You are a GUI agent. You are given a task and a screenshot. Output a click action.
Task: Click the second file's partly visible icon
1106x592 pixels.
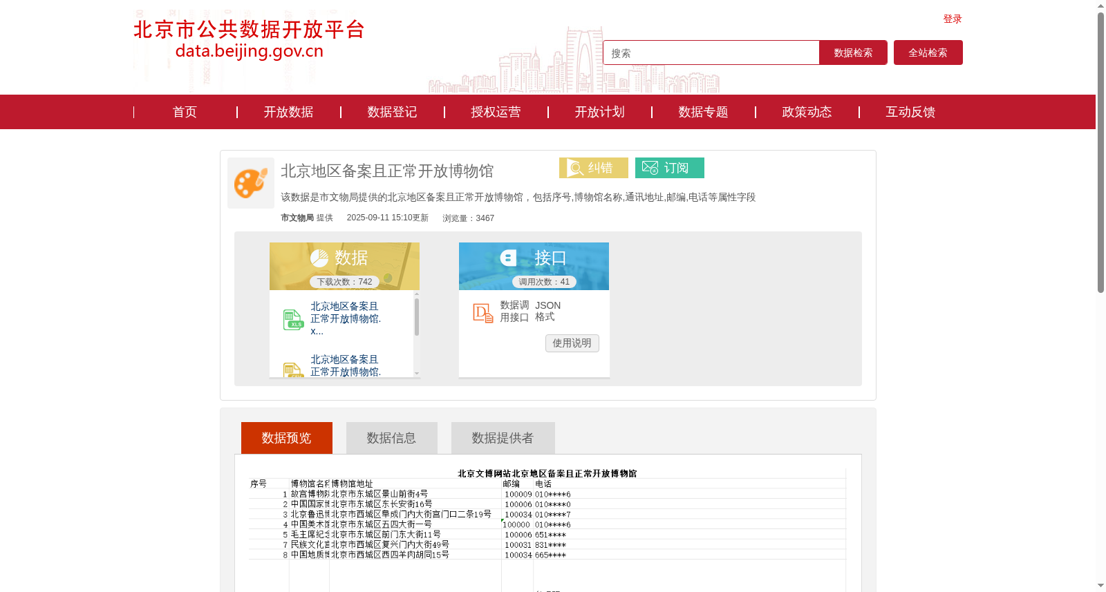(293, 370)
